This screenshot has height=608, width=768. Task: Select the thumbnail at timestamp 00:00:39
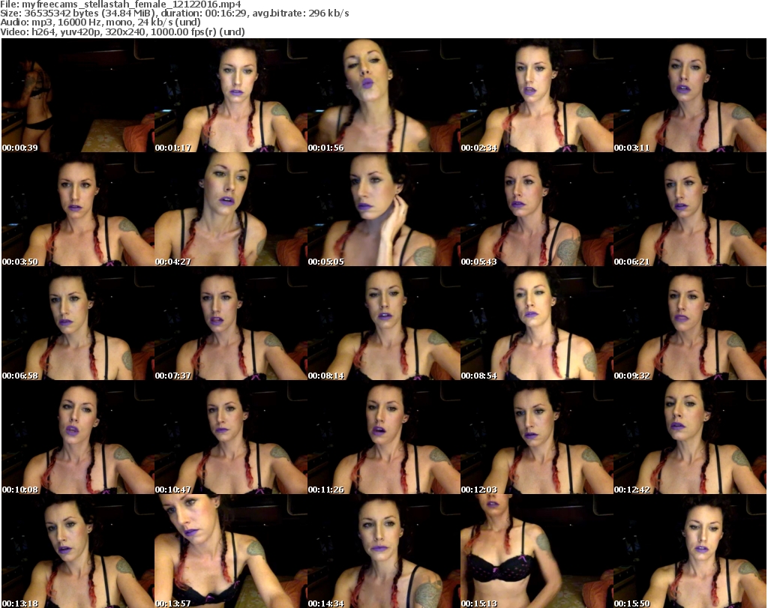[x=78, y=95]
